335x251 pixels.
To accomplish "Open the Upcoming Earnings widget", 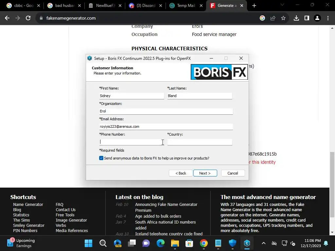I will pyautogui.click(x=21, y=243).
